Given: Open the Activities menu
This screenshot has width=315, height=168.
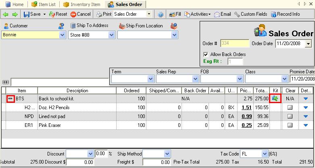Looking at the screenshot, I should click(x=198, y=14).
